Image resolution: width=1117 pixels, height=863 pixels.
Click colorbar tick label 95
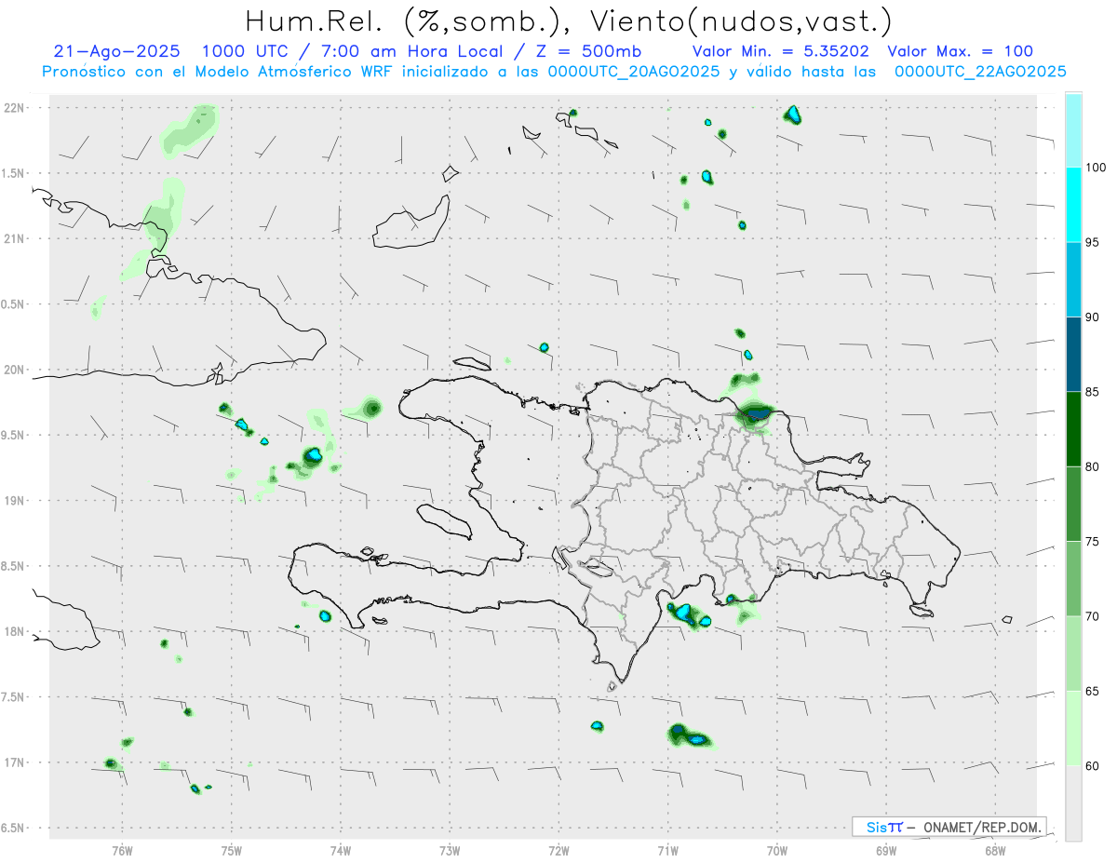[x=1092, y=242]
